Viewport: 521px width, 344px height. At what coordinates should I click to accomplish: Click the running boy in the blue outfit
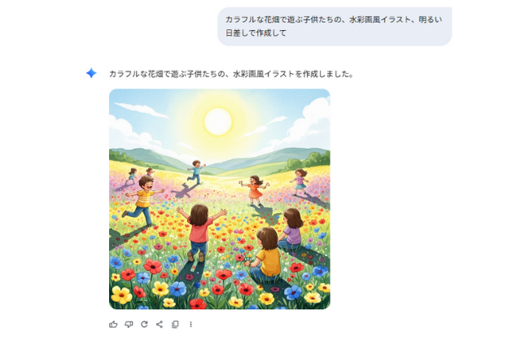click(x=196, y=172)
